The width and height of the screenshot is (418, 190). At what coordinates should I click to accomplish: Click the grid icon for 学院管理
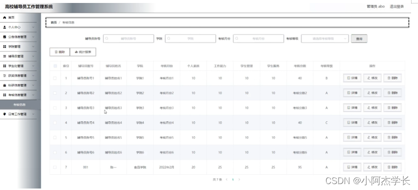(x=4, y=46)
